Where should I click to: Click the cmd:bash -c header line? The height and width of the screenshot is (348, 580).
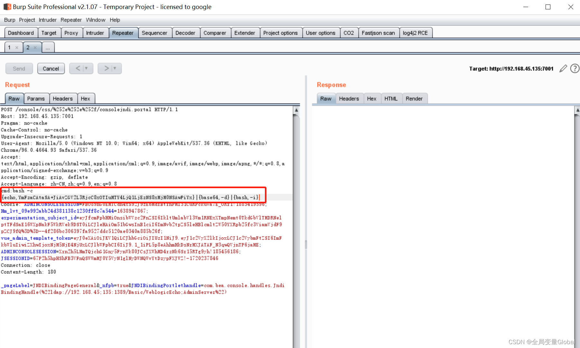(x=17, y=191)
